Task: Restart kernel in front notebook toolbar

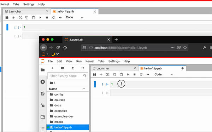Action: click(x=141, y=74)
